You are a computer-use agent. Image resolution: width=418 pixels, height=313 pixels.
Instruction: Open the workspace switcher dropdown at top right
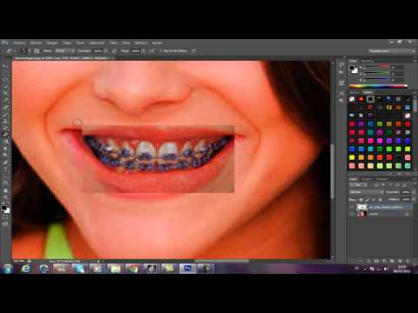coord(392,51)
